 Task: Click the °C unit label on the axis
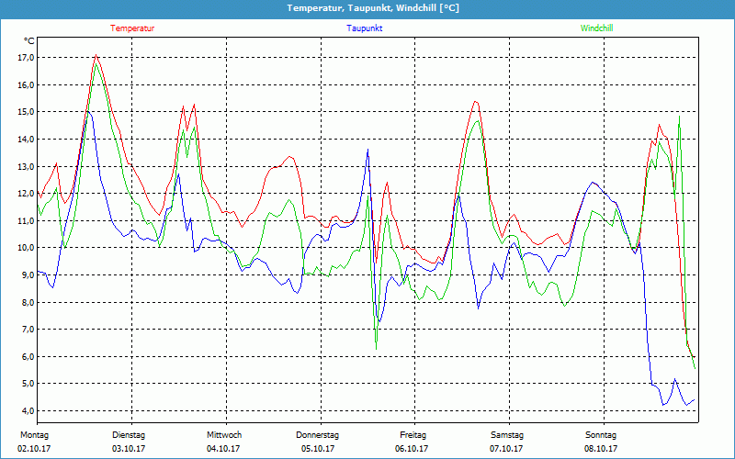[29, 41]
